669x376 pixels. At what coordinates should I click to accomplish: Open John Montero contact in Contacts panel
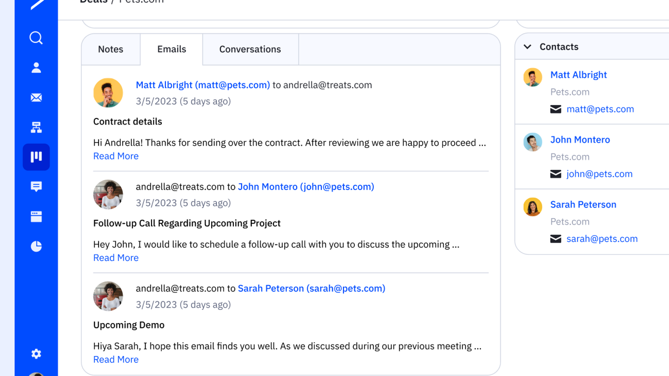(580, 140)
